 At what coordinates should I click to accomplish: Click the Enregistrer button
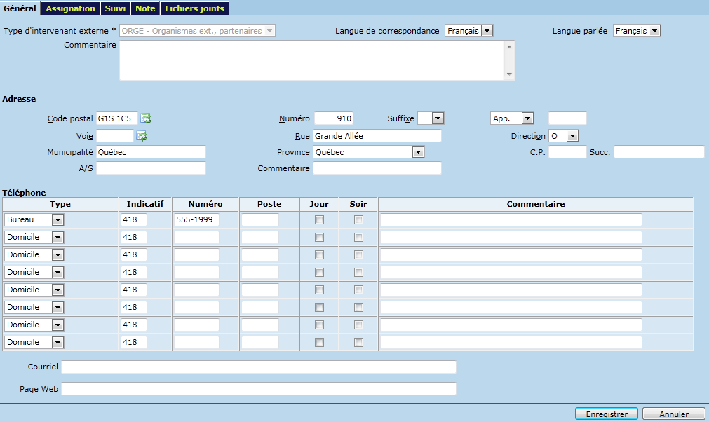click(606, 414)
